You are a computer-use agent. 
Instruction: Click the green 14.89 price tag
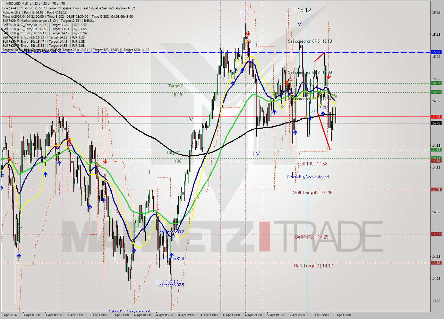tap(436, 92)
